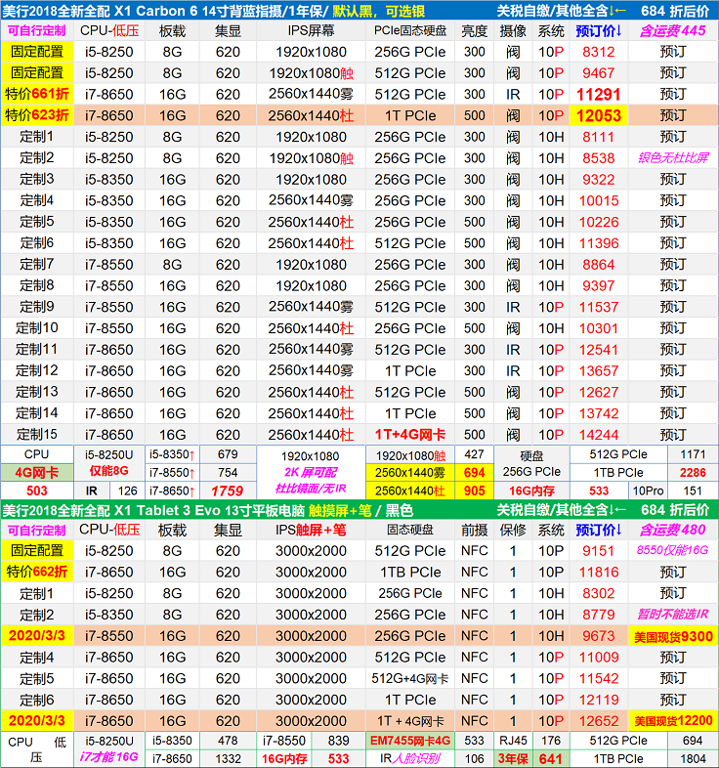This screenshot has width=719, height=768.
Task: Click the 10Pro system option cell
Action: pos(647,491)
